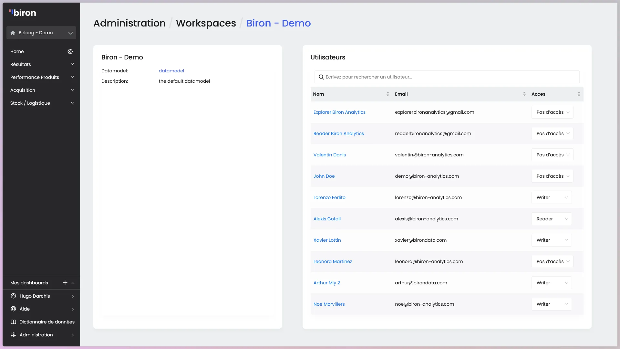Open the Valentin Danis user link
620x349 pixels.
pos(329,155)
